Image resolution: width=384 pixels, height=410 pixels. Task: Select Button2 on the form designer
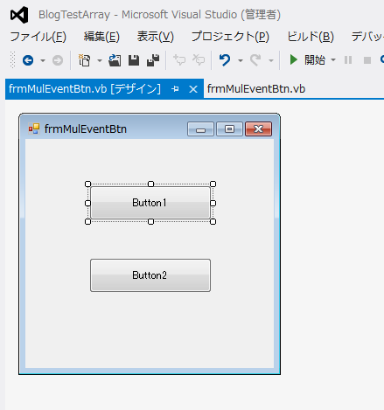pos(150,275)
